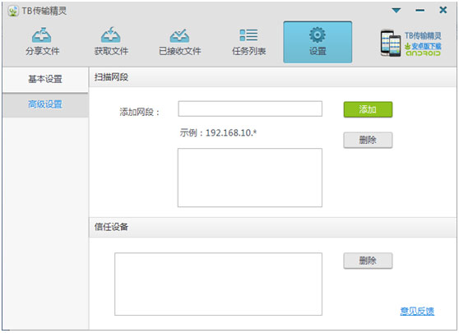Click inside the scanned network segment list box
Viewport: 459px width, 333px height.
pyautogui.click(x=250, y=178)
